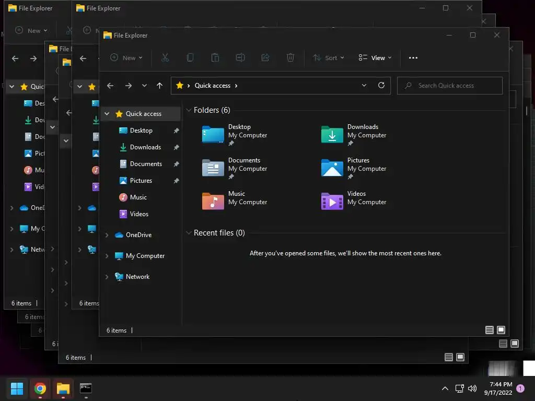
Task: Unpin Documents using its sidebar pin icon
Action: pos(176,164)
